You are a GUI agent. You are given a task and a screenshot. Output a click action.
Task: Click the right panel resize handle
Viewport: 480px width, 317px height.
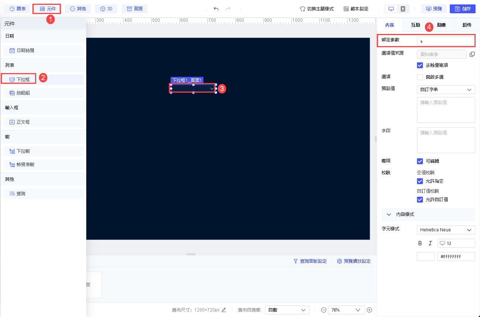[x=376, y=139]
